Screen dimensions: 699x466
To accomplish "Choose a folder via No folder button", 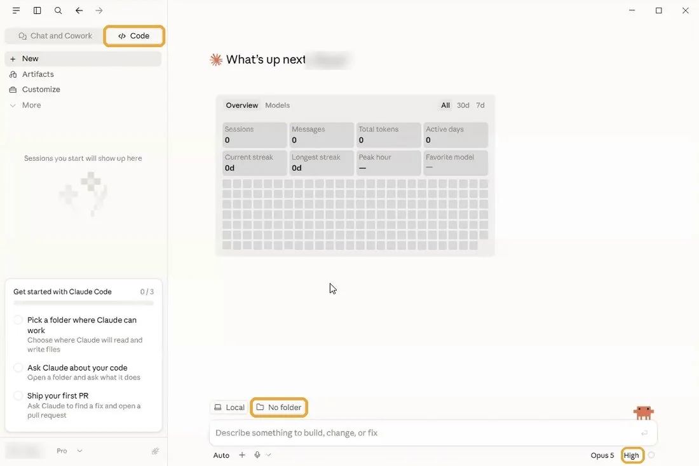I will point(279,407).
